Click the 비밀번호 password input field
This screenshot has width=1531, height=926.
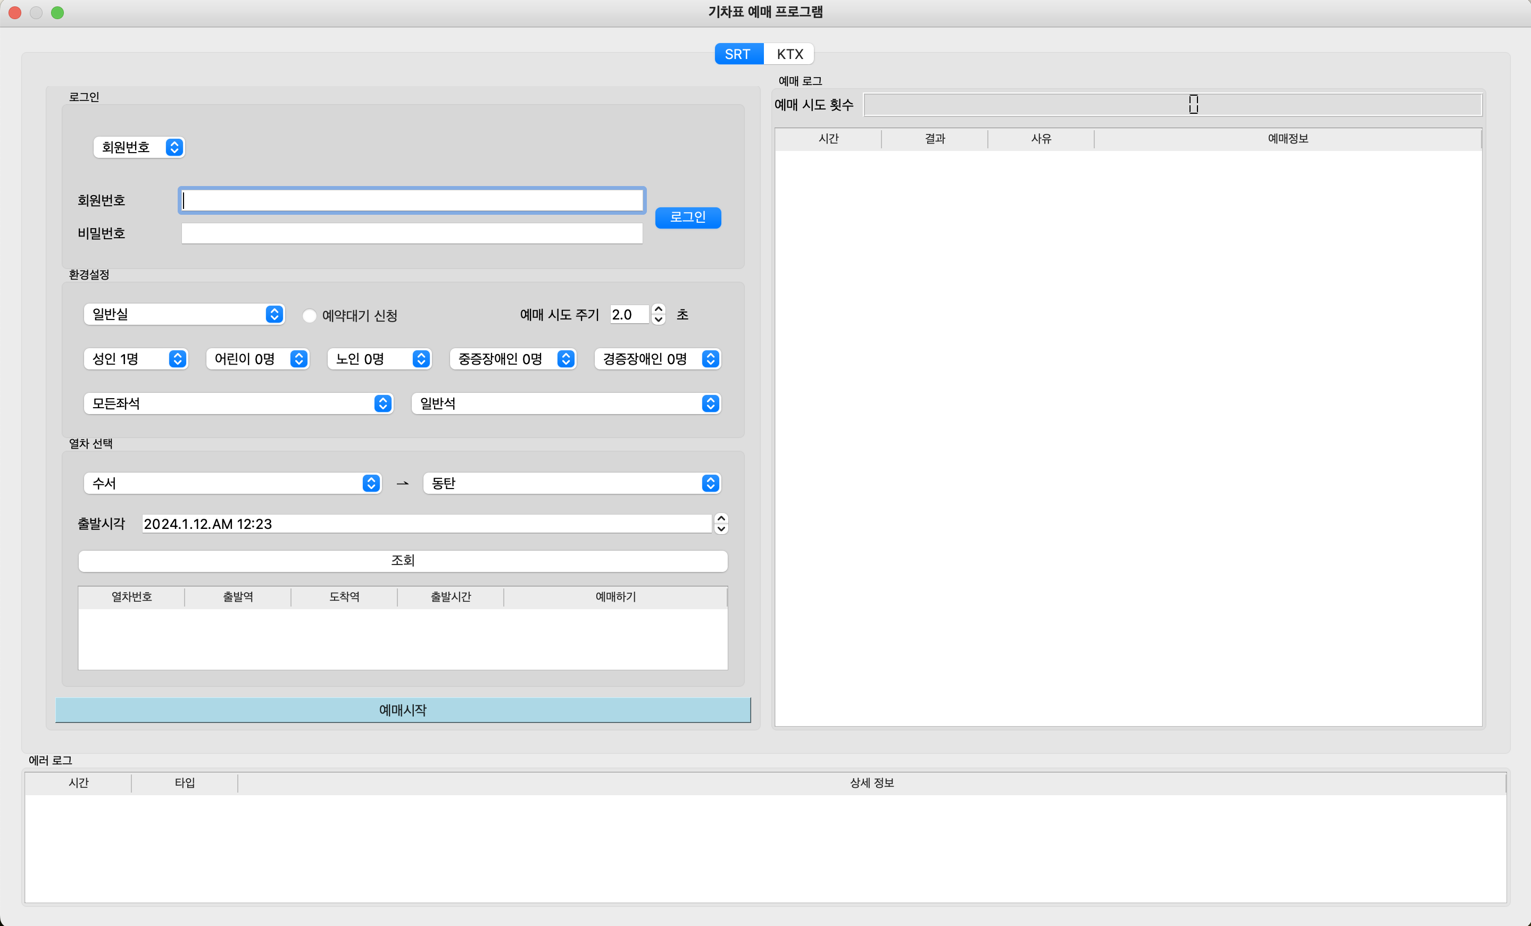tap(411, 233)
